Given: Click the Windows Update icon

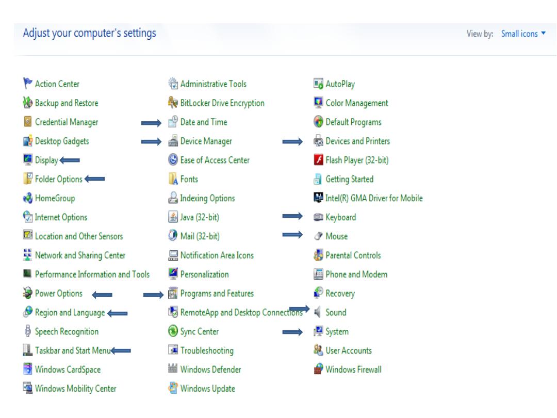Looking at the screenshot, I should point(173,388).
